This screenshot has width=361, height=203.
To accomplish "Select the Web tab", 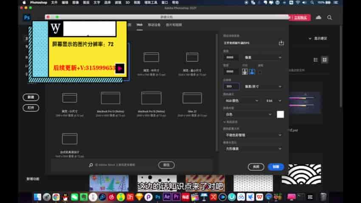I will pos(140,25).
